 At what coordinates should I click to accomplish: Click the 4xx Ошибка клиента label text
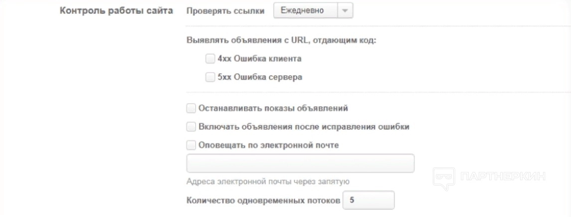pyautogui.click(x=259, y=59)
